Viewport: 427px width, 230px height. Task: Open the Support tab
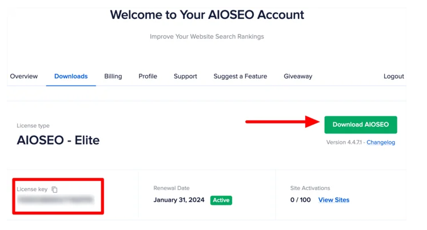(x=185, y=76)
